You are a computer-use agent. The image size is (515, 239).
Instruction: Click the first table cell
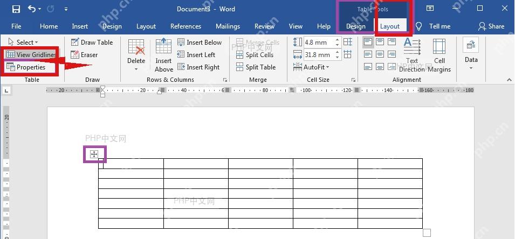[x=131, y=164]
